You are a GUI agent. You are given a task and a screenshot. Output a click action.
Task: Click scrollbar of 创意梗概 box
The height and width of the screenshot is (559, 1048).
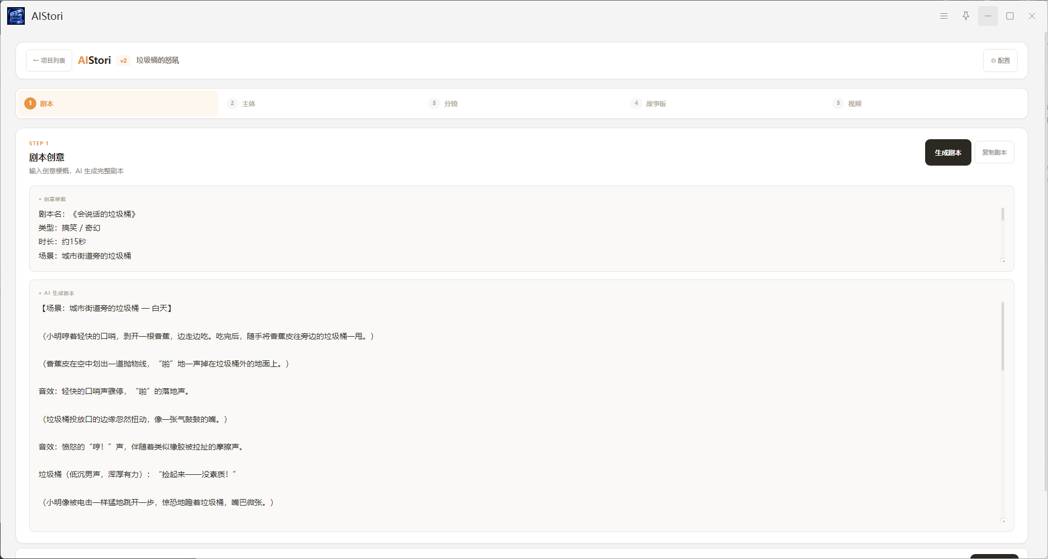pos(1003,215)
